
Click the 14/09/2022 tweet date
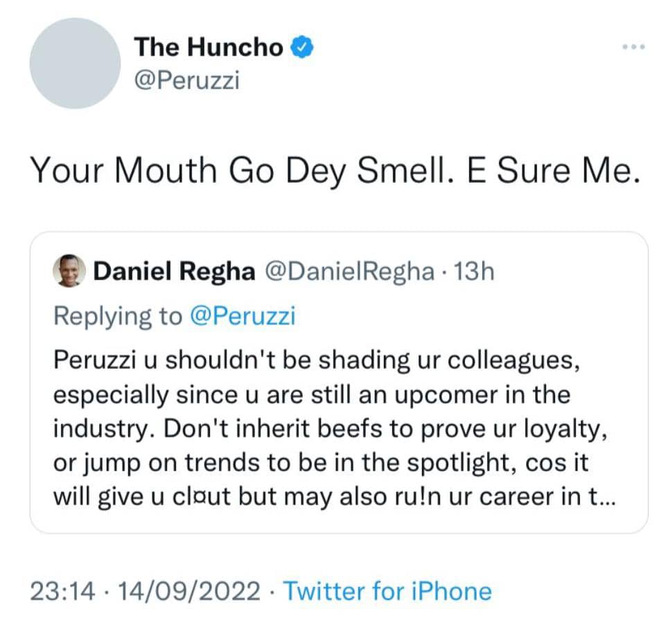(x=190, y=592)
